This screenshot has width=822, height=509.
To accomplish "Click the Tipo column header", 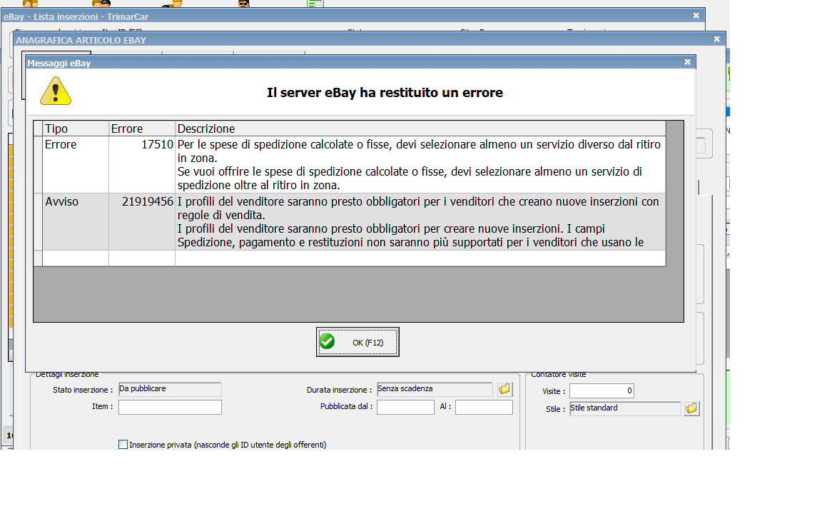I will [x=76, y=128].
